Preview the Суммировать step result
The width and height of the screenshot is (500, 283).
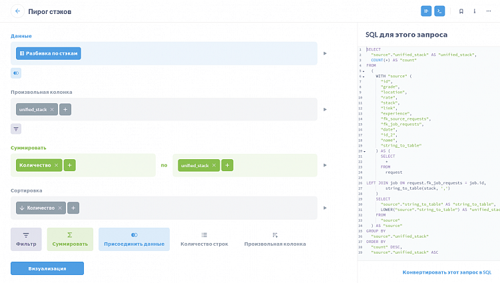(x=325, y=165)
